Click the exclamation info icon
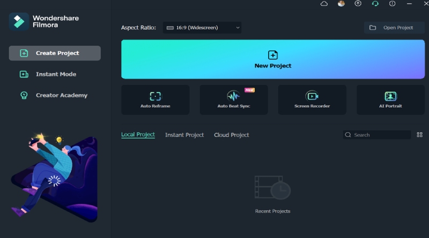429x238 pixels. point(392,4)
